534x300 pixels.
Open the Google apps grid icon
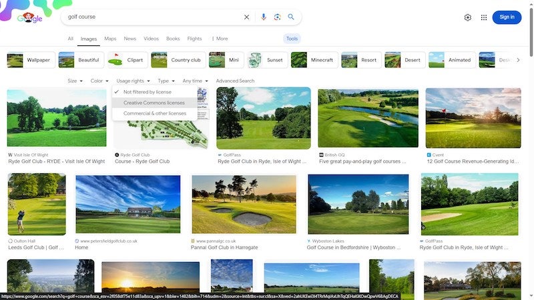(x=483, y=17)
